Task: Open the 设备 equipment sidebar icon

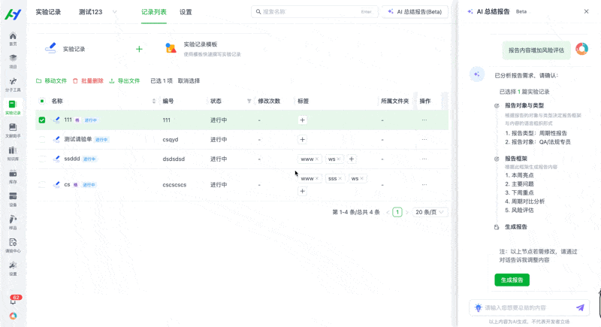Action: [13, 199]
